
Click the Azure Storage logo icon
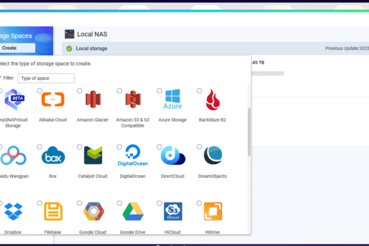(x=172, y=99)
